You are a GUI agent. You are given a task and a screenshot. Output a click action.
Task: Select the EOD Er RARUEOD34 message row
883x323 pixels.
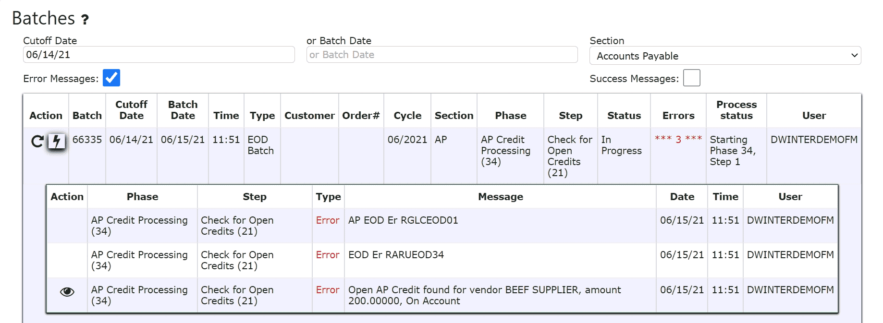pos(396,255)
